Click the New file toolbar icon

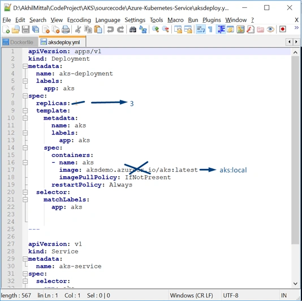(6, 29)
